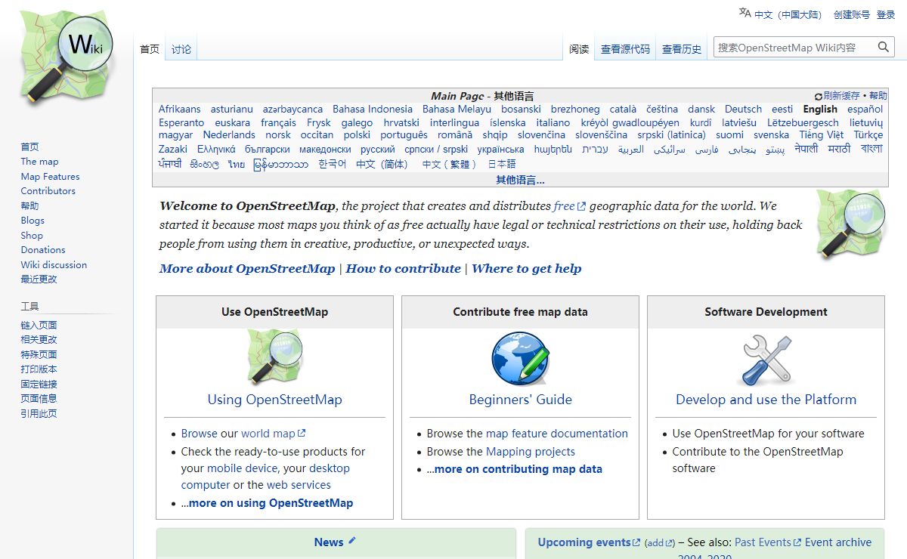
Task: Expand the 其他语言... languages list
Action: (x=519, y=180)
